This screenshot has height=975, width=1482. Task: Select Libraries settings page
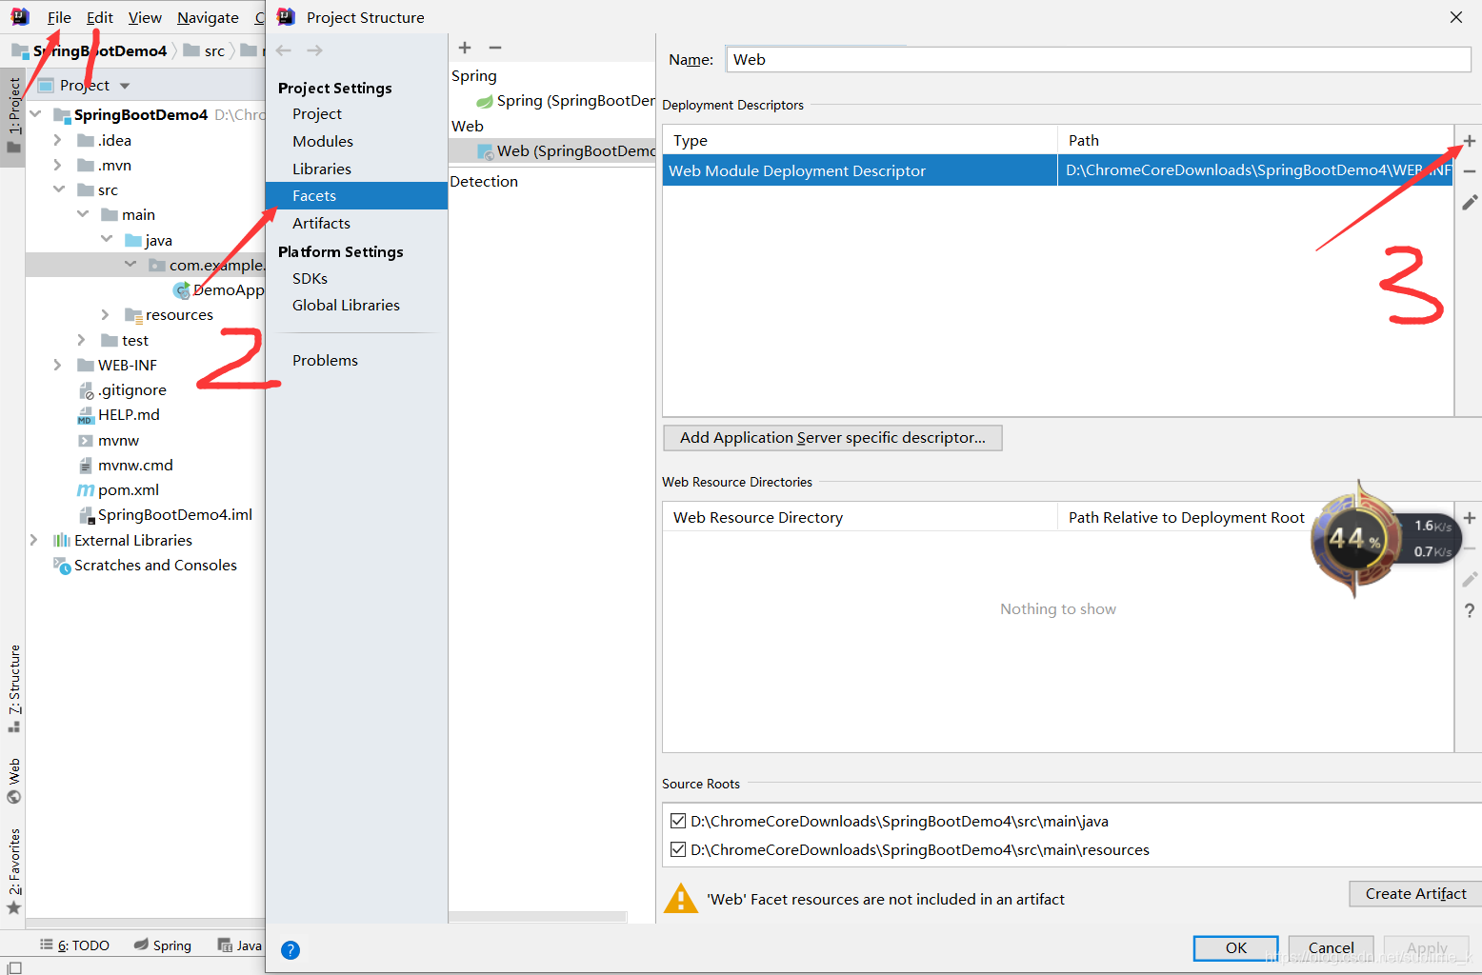[x=322, y=169]
